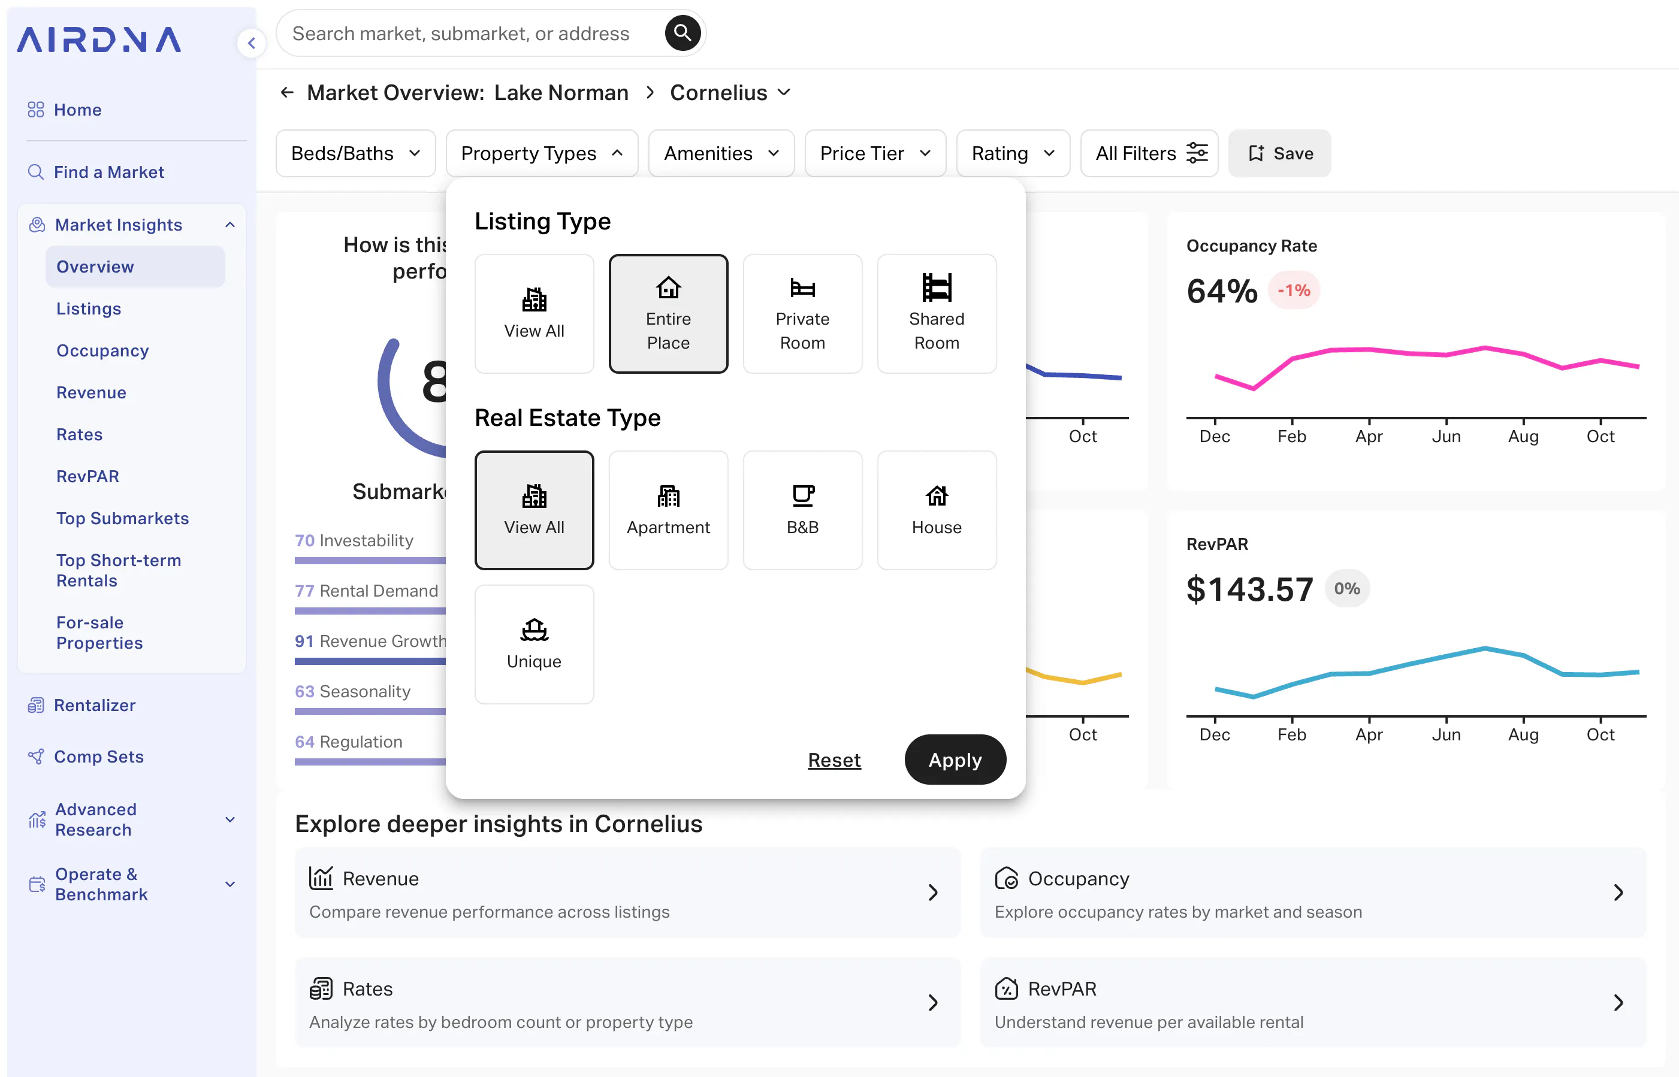
Task: Click the search magnifier button
Action: 682,33
